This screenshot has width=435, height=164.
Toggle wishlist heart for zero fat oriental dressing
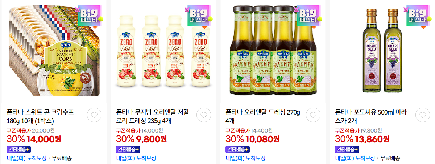tap(204, 115)
